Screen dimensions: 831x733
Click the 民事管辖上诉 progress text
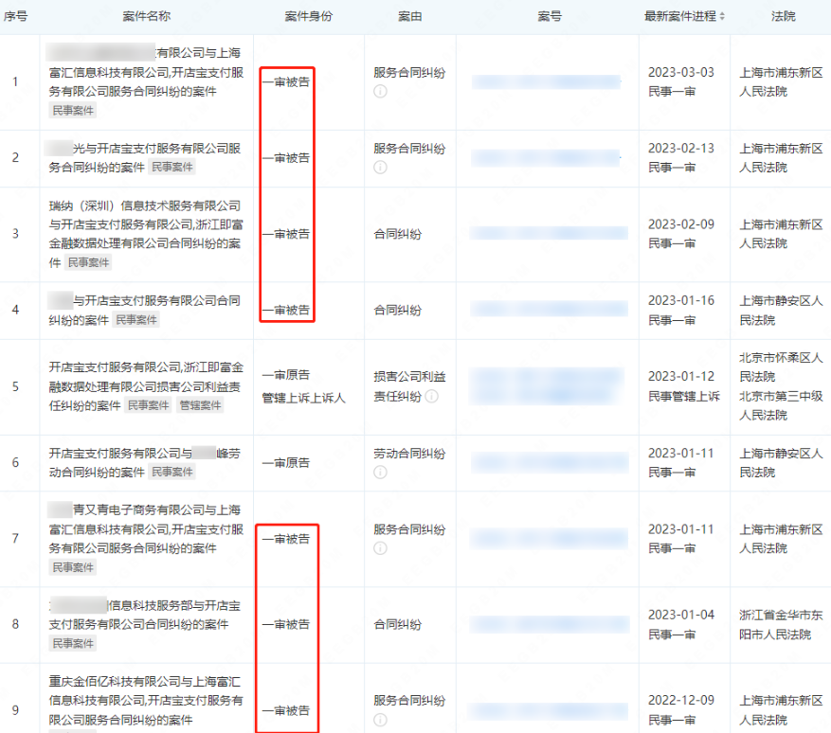tap(684, 396)
